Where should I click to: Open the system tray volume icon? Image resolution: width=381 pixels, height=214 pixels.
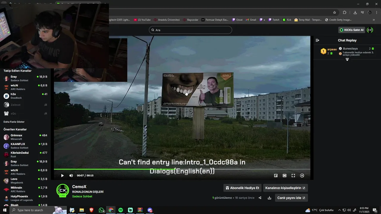[349, 210]
